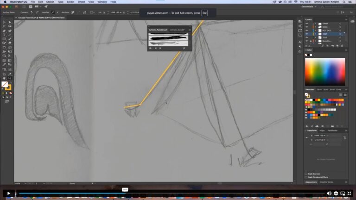
Task: Enable Scale Strokes & Effects checkbox
Action: click(306, 177)
